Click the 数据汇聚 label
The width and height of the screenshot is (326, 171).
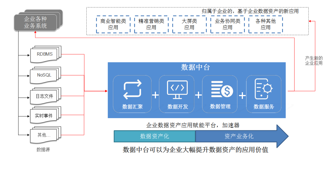132,107
